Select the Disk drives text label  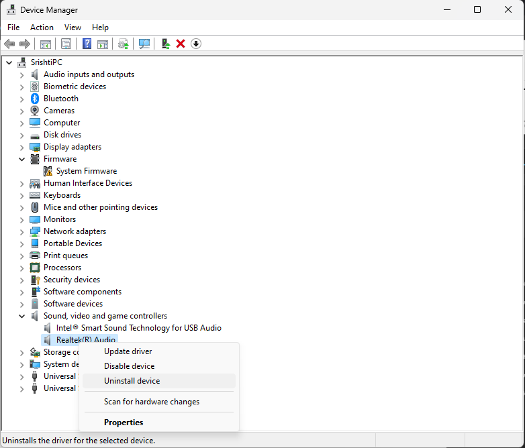click(62, 135)
